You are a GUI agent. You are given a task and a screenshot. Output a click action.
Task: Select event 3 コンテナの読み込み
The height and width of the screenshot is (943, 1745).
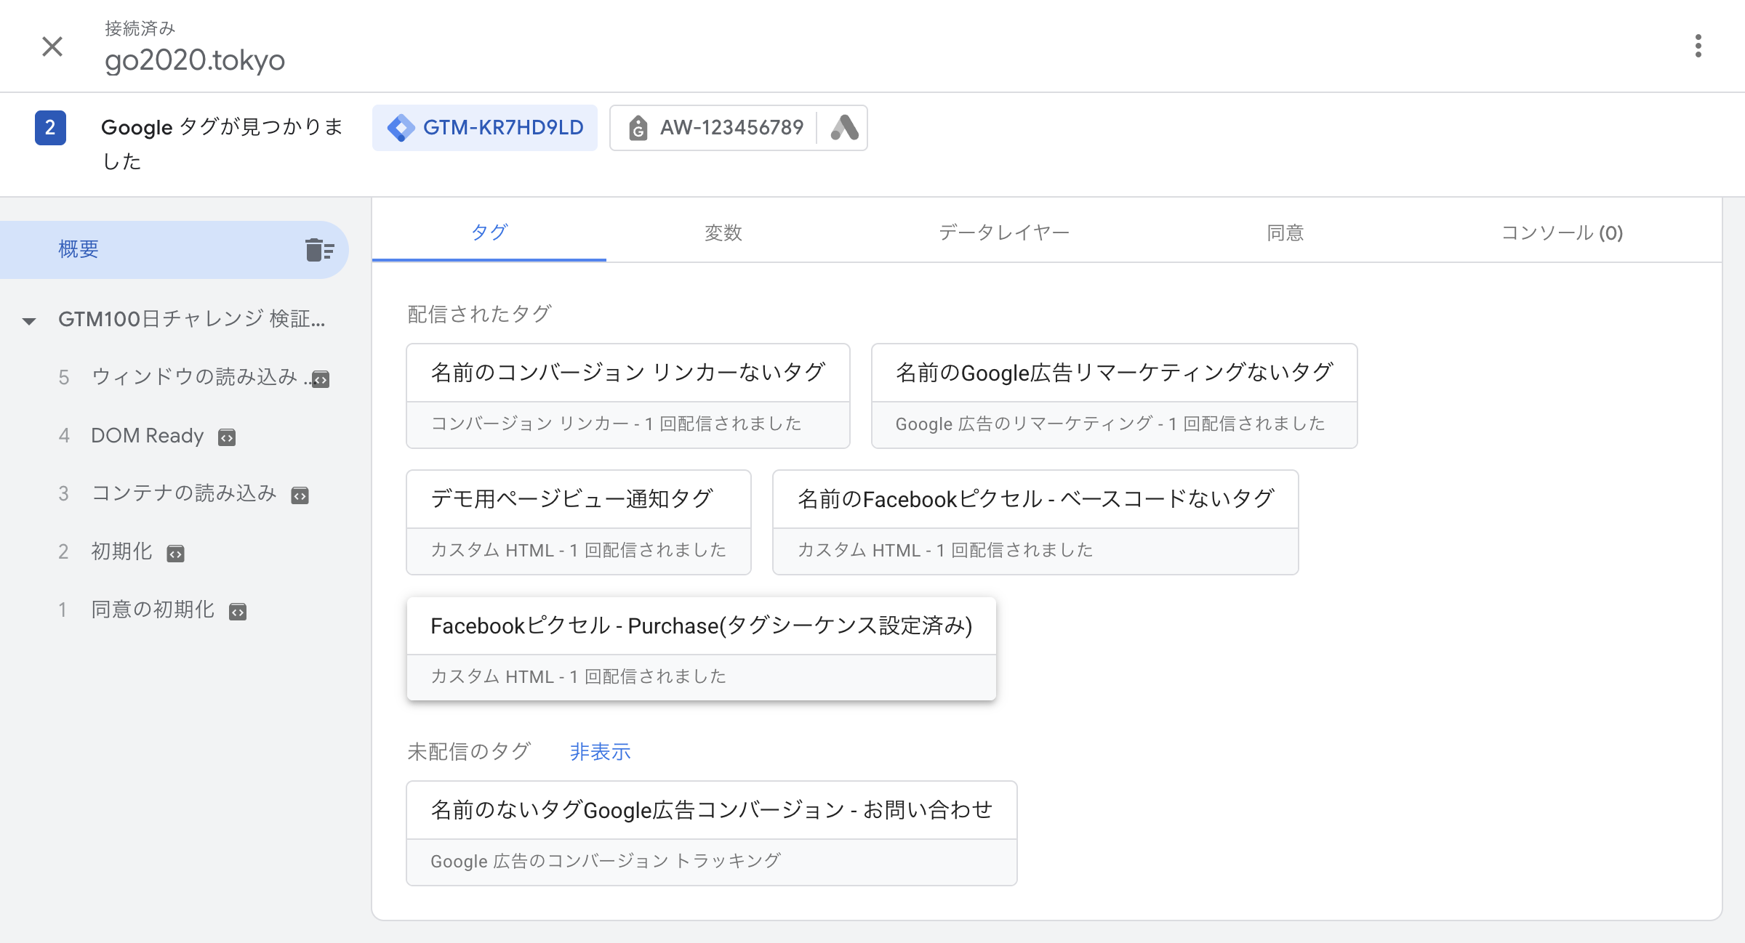point(183,493)
